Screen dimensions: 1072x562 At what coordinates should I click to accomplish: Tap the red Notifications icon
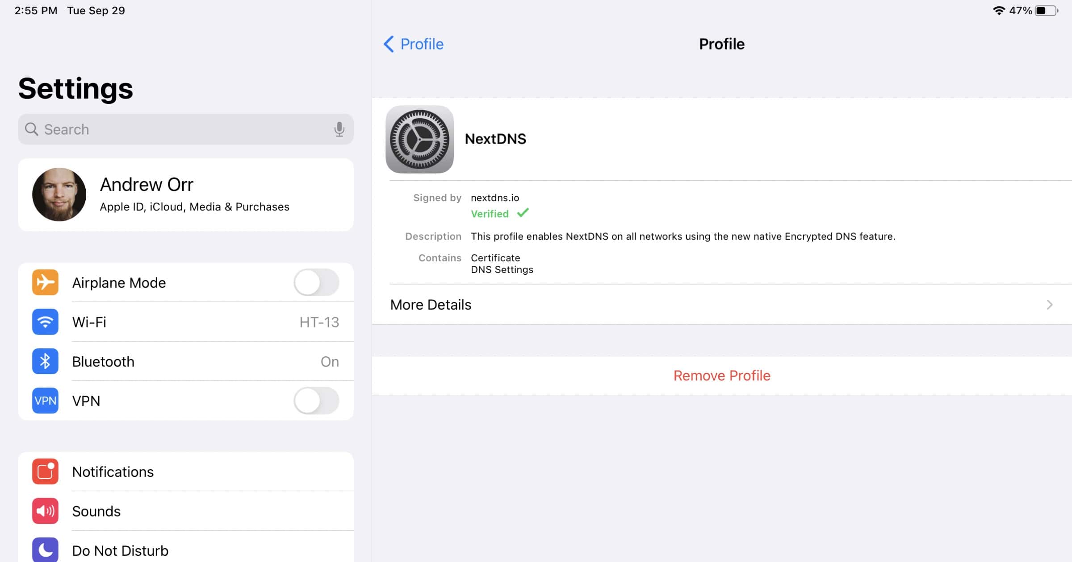click(x=45, y=471)
